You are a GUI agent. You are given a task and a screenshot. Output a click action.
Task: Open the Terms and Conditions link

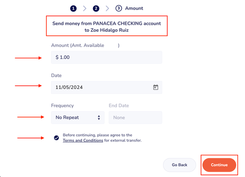83,140
